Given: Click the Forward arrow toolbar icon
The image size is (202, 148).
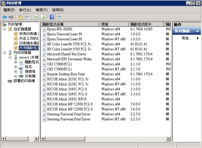Looking at the screenshot, I should coord(11,17).
